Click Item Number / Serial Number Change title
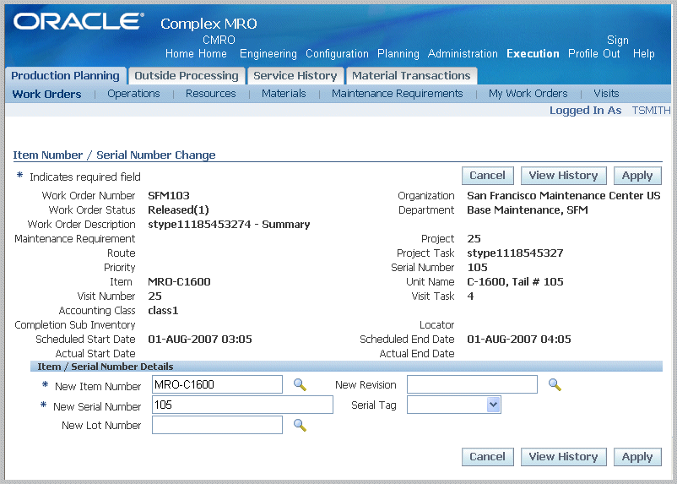 tap(114, 155)
